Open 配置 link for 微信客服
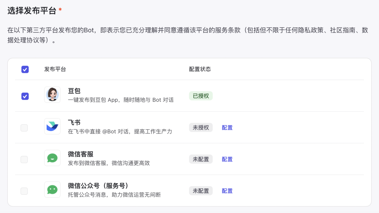The height and width of the screenshot is (213, 379). [x=227, y=159]
